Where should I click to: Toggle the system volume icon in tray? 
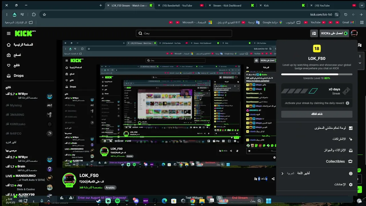[20, 201]
